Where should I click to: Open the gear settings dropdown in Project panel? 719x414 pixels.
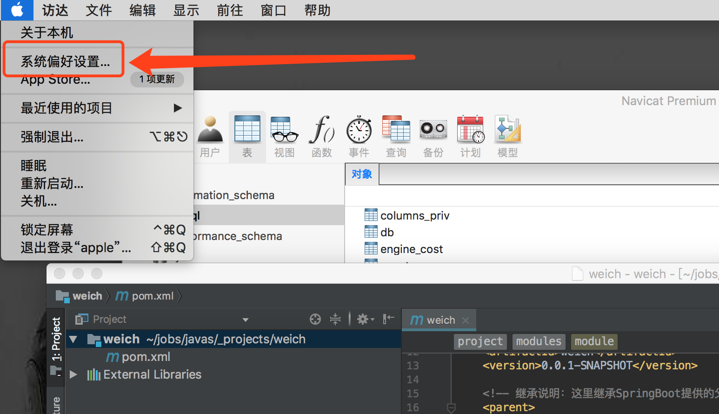pos(365,319)
